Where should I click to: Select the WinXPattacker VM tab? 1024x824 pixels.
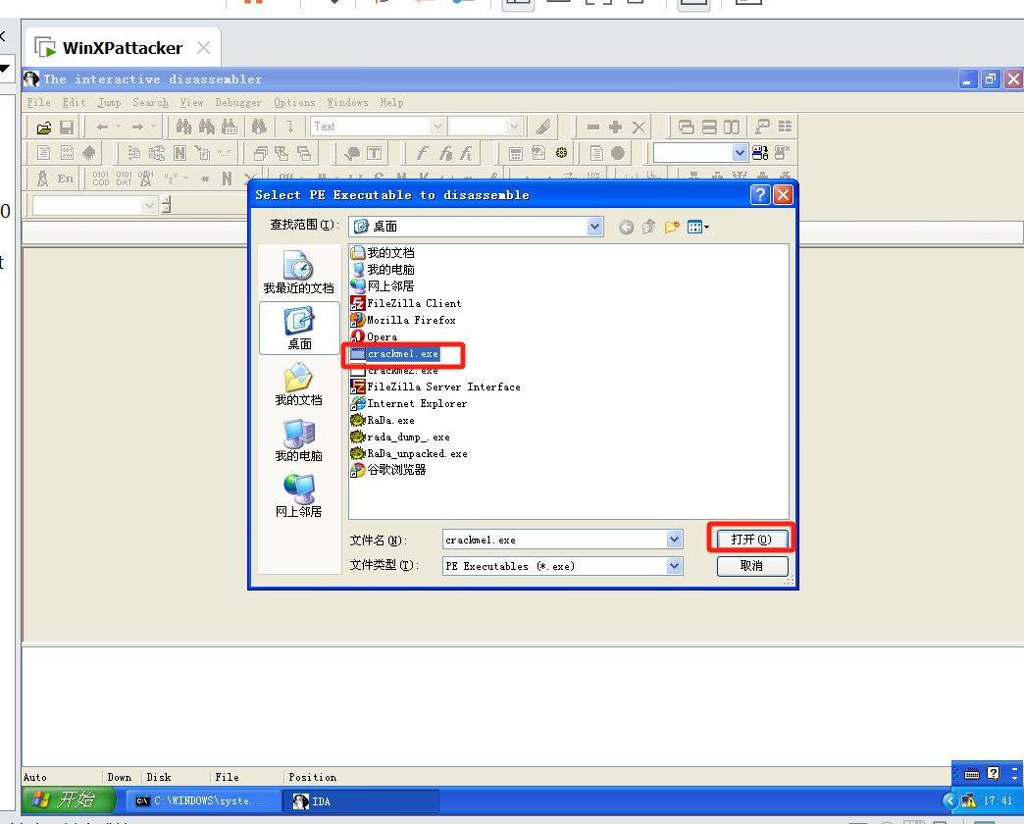[123, 48]
